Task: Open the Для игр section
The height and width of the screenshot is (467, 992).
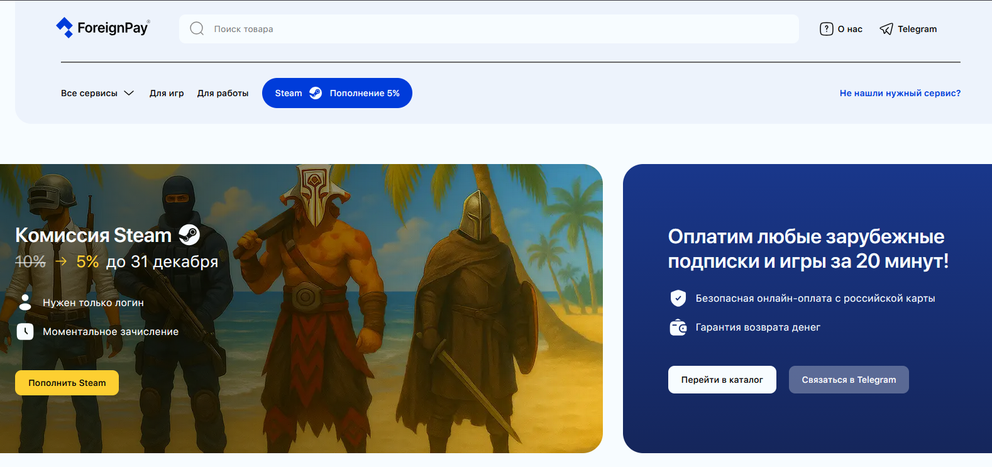Action: coord(167,93)
